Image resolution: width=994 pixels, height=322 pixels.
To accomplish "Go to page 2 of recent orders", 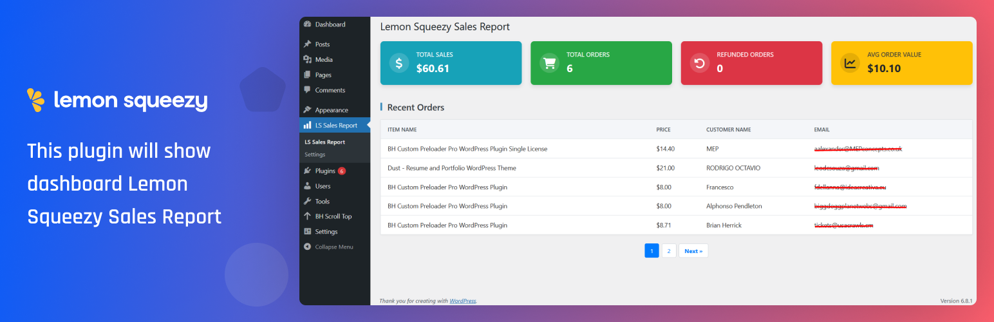I will pyautogui.click(x=669, y=251).
